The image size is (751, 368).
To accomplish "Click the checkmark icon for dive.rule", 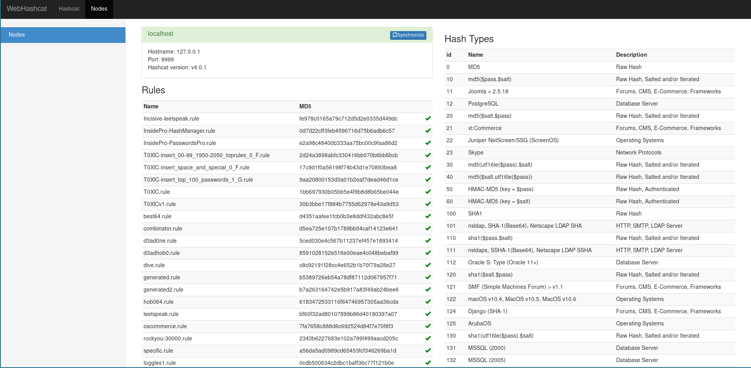I will 428,265.
